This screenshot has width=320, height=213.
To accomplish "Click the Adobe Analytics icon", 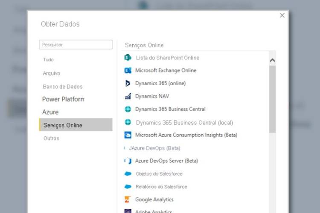I will 128,211.
